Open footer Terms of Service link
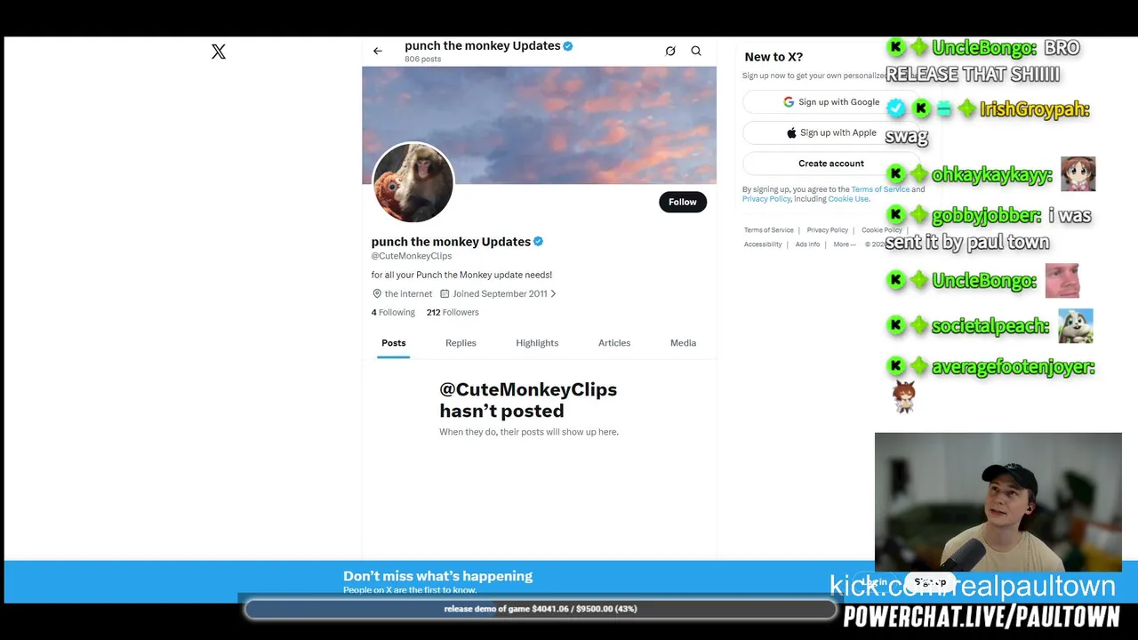 [x=769, y=230]
